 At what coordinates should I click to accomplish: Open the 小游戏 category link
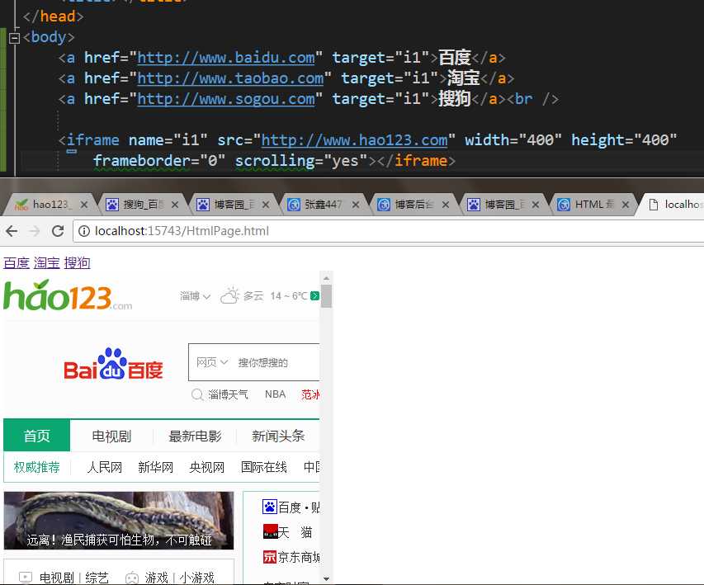[197, 578]
